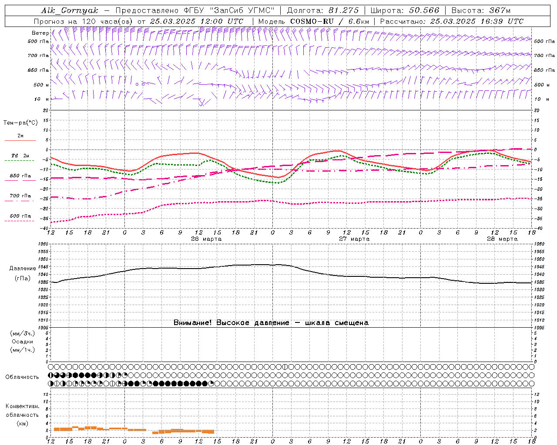Click the Тем-ра(°C) temperature panel label
Screen dimensions: 557x445
pos(20,123)
